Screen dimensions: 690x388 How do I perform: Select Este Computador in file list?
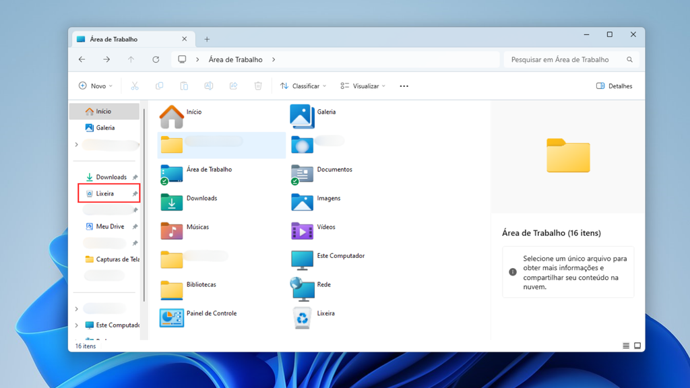(328, 259)
